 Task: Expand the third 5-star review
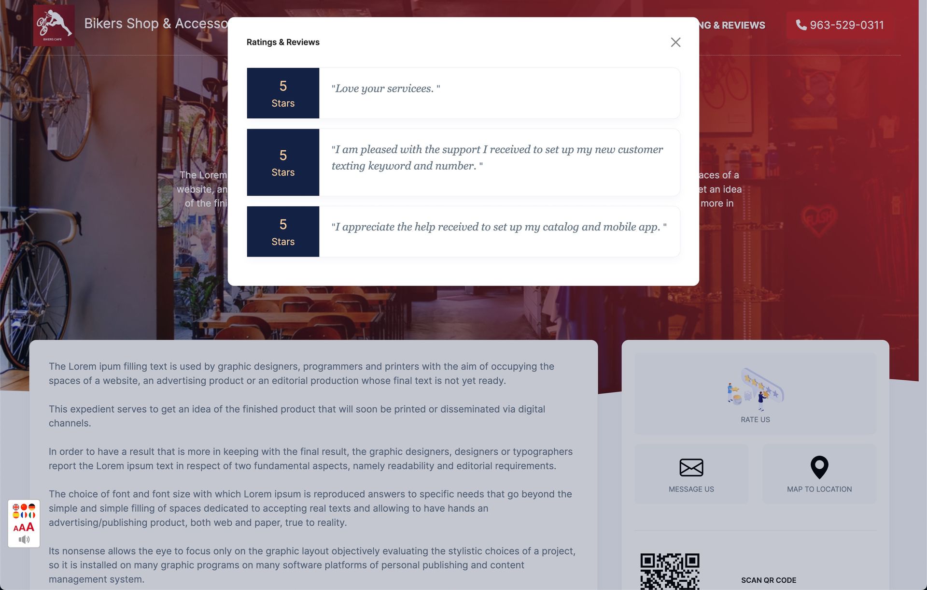pos(463,231)
